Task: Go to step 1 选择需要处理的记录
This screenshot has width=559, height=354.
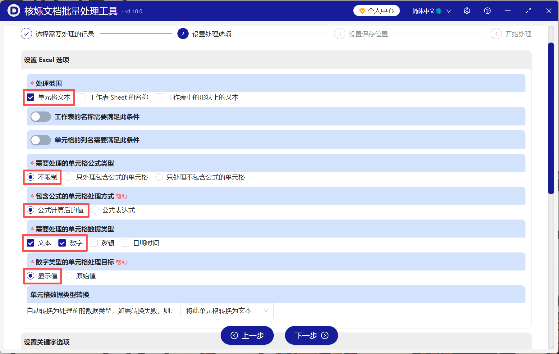Action: [65, 34]
